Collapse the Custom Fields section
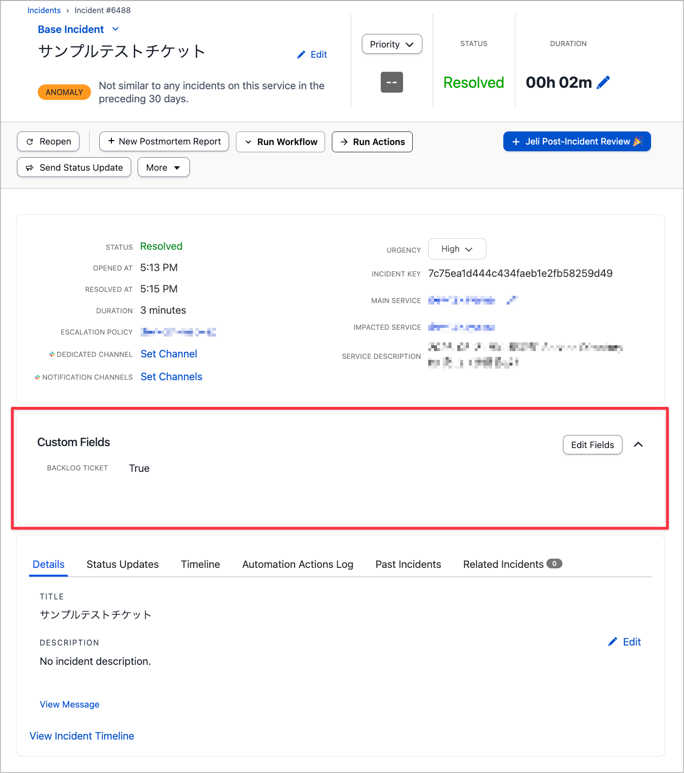The width and height of the screenshot is (684, 773). 638,445
